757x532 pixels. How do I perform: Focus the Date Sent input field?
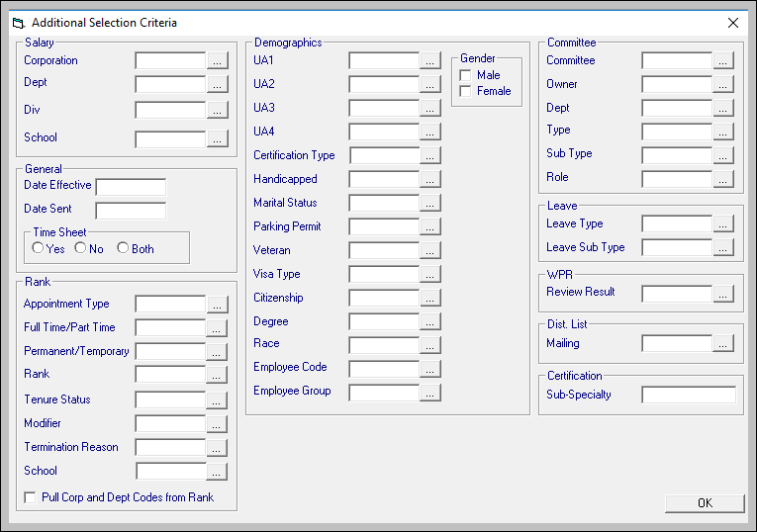(x=131, y=211)
